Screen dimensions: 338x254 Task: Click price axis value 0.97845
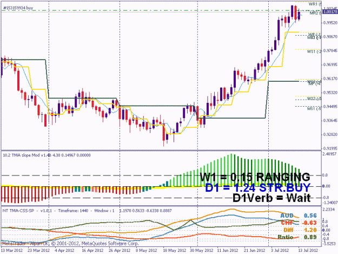point(330,50)
